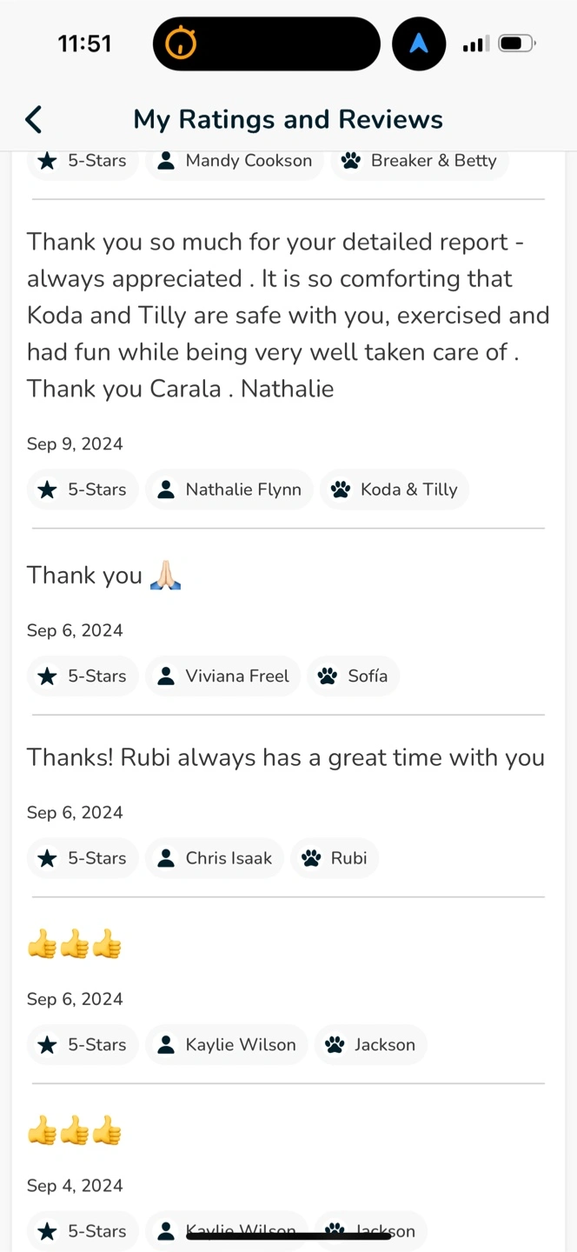Tap the Jackson pet chip dated Sep 6
Screen dimensions: 577x1252
pos(370,1045)
